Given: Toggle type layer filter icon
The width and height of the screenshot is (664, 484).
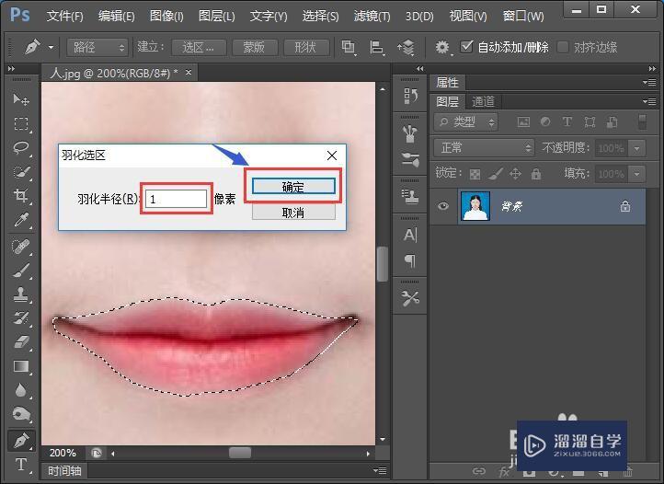Looking at the screenshot, I should tap(567, 122).
